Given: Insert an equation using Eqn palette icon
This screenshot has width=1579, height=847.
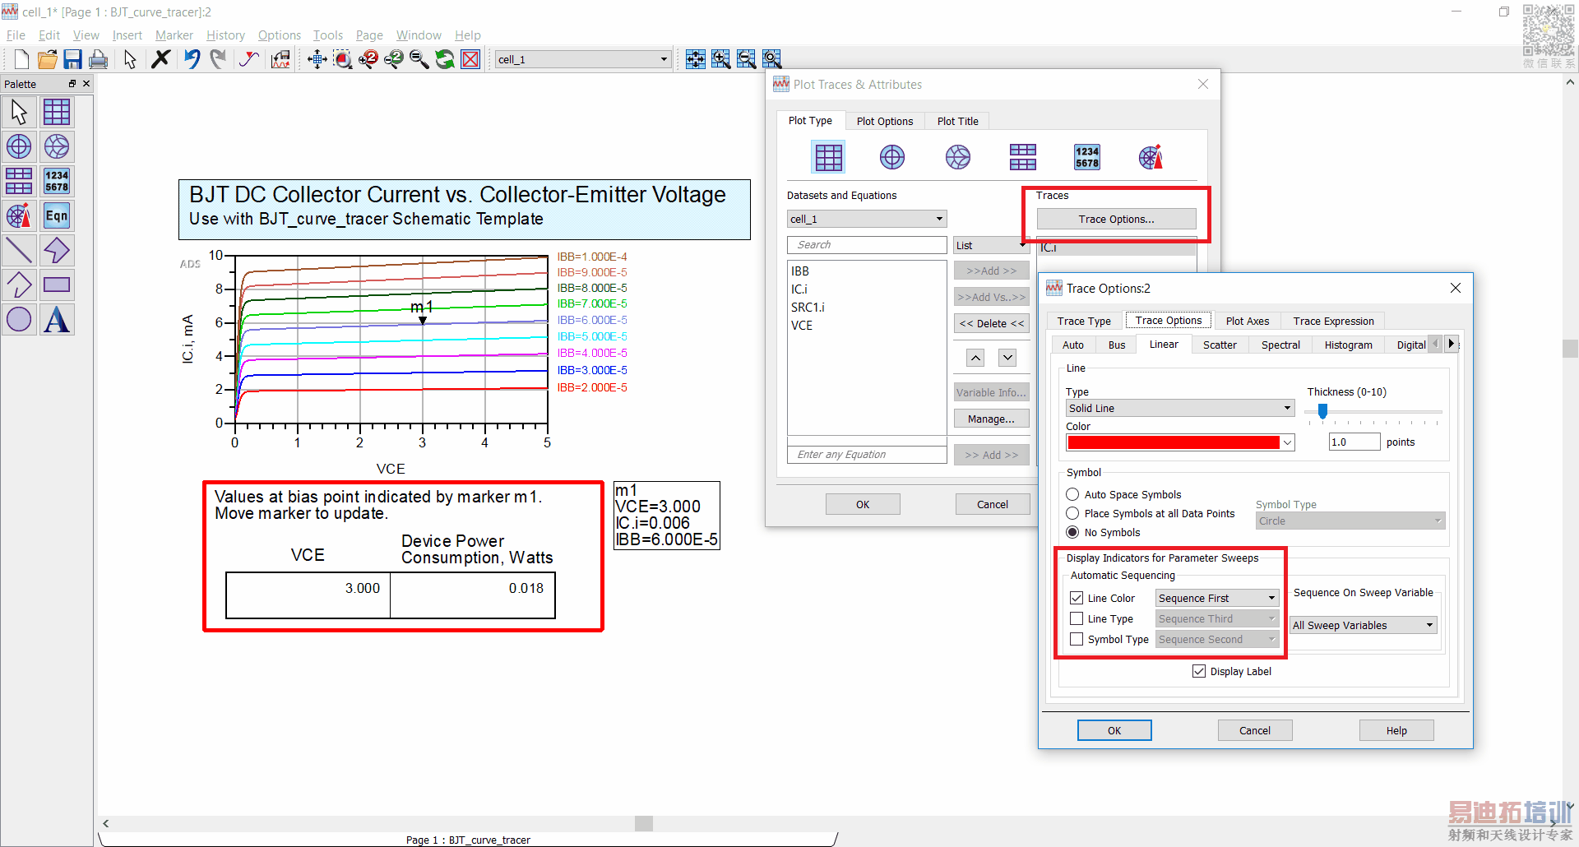Looking at the screenshot, I should pyautogui.click(x=57, y=215).
